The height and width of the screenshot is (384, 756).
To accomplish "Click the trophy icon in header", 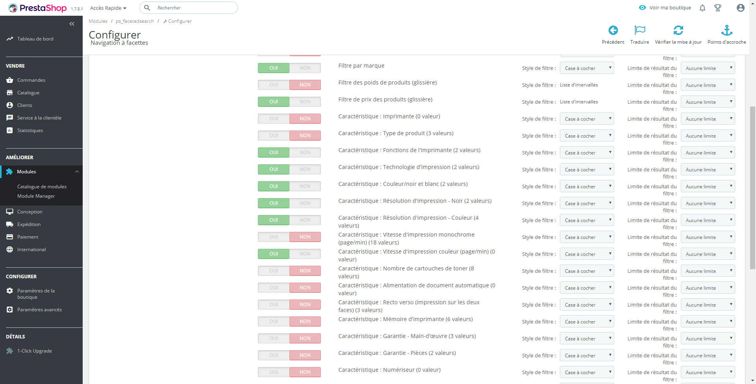I will click(718, 8).
